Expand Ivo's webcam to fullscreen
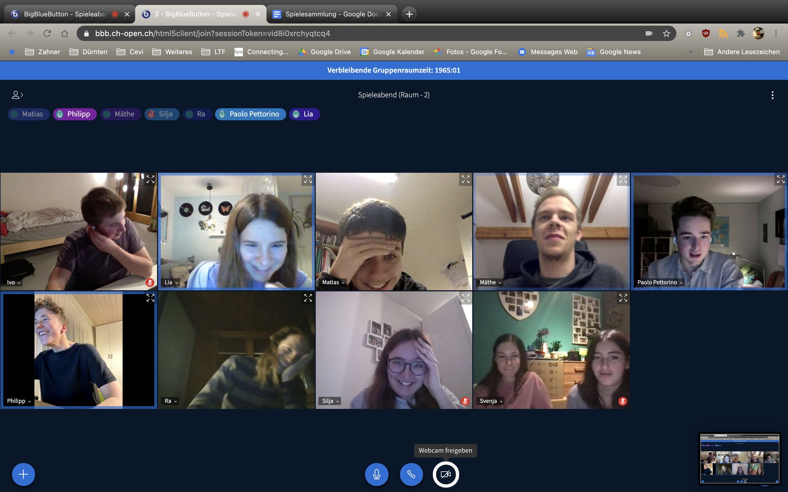 click(150, 179)
